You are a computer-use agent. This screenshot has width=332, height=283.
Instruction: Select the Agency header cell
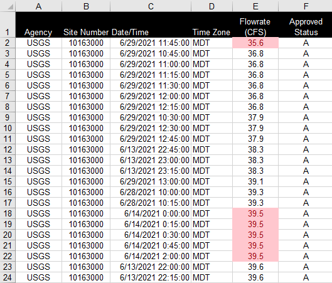pos(38,24)
